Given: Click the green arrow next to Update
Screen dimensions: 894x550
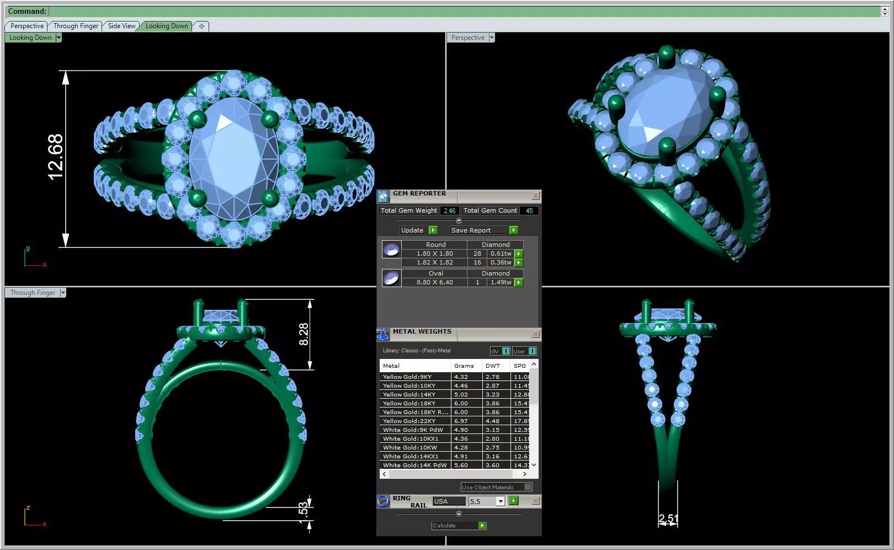Looking at the screenshot, I should click(433, 230).
